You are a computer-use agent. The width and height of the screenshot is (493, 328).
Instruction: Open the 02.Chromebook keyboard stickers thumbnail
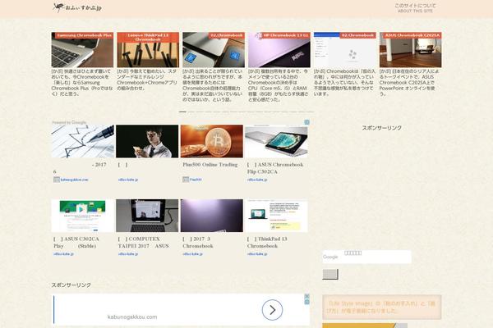pos(214,49)
